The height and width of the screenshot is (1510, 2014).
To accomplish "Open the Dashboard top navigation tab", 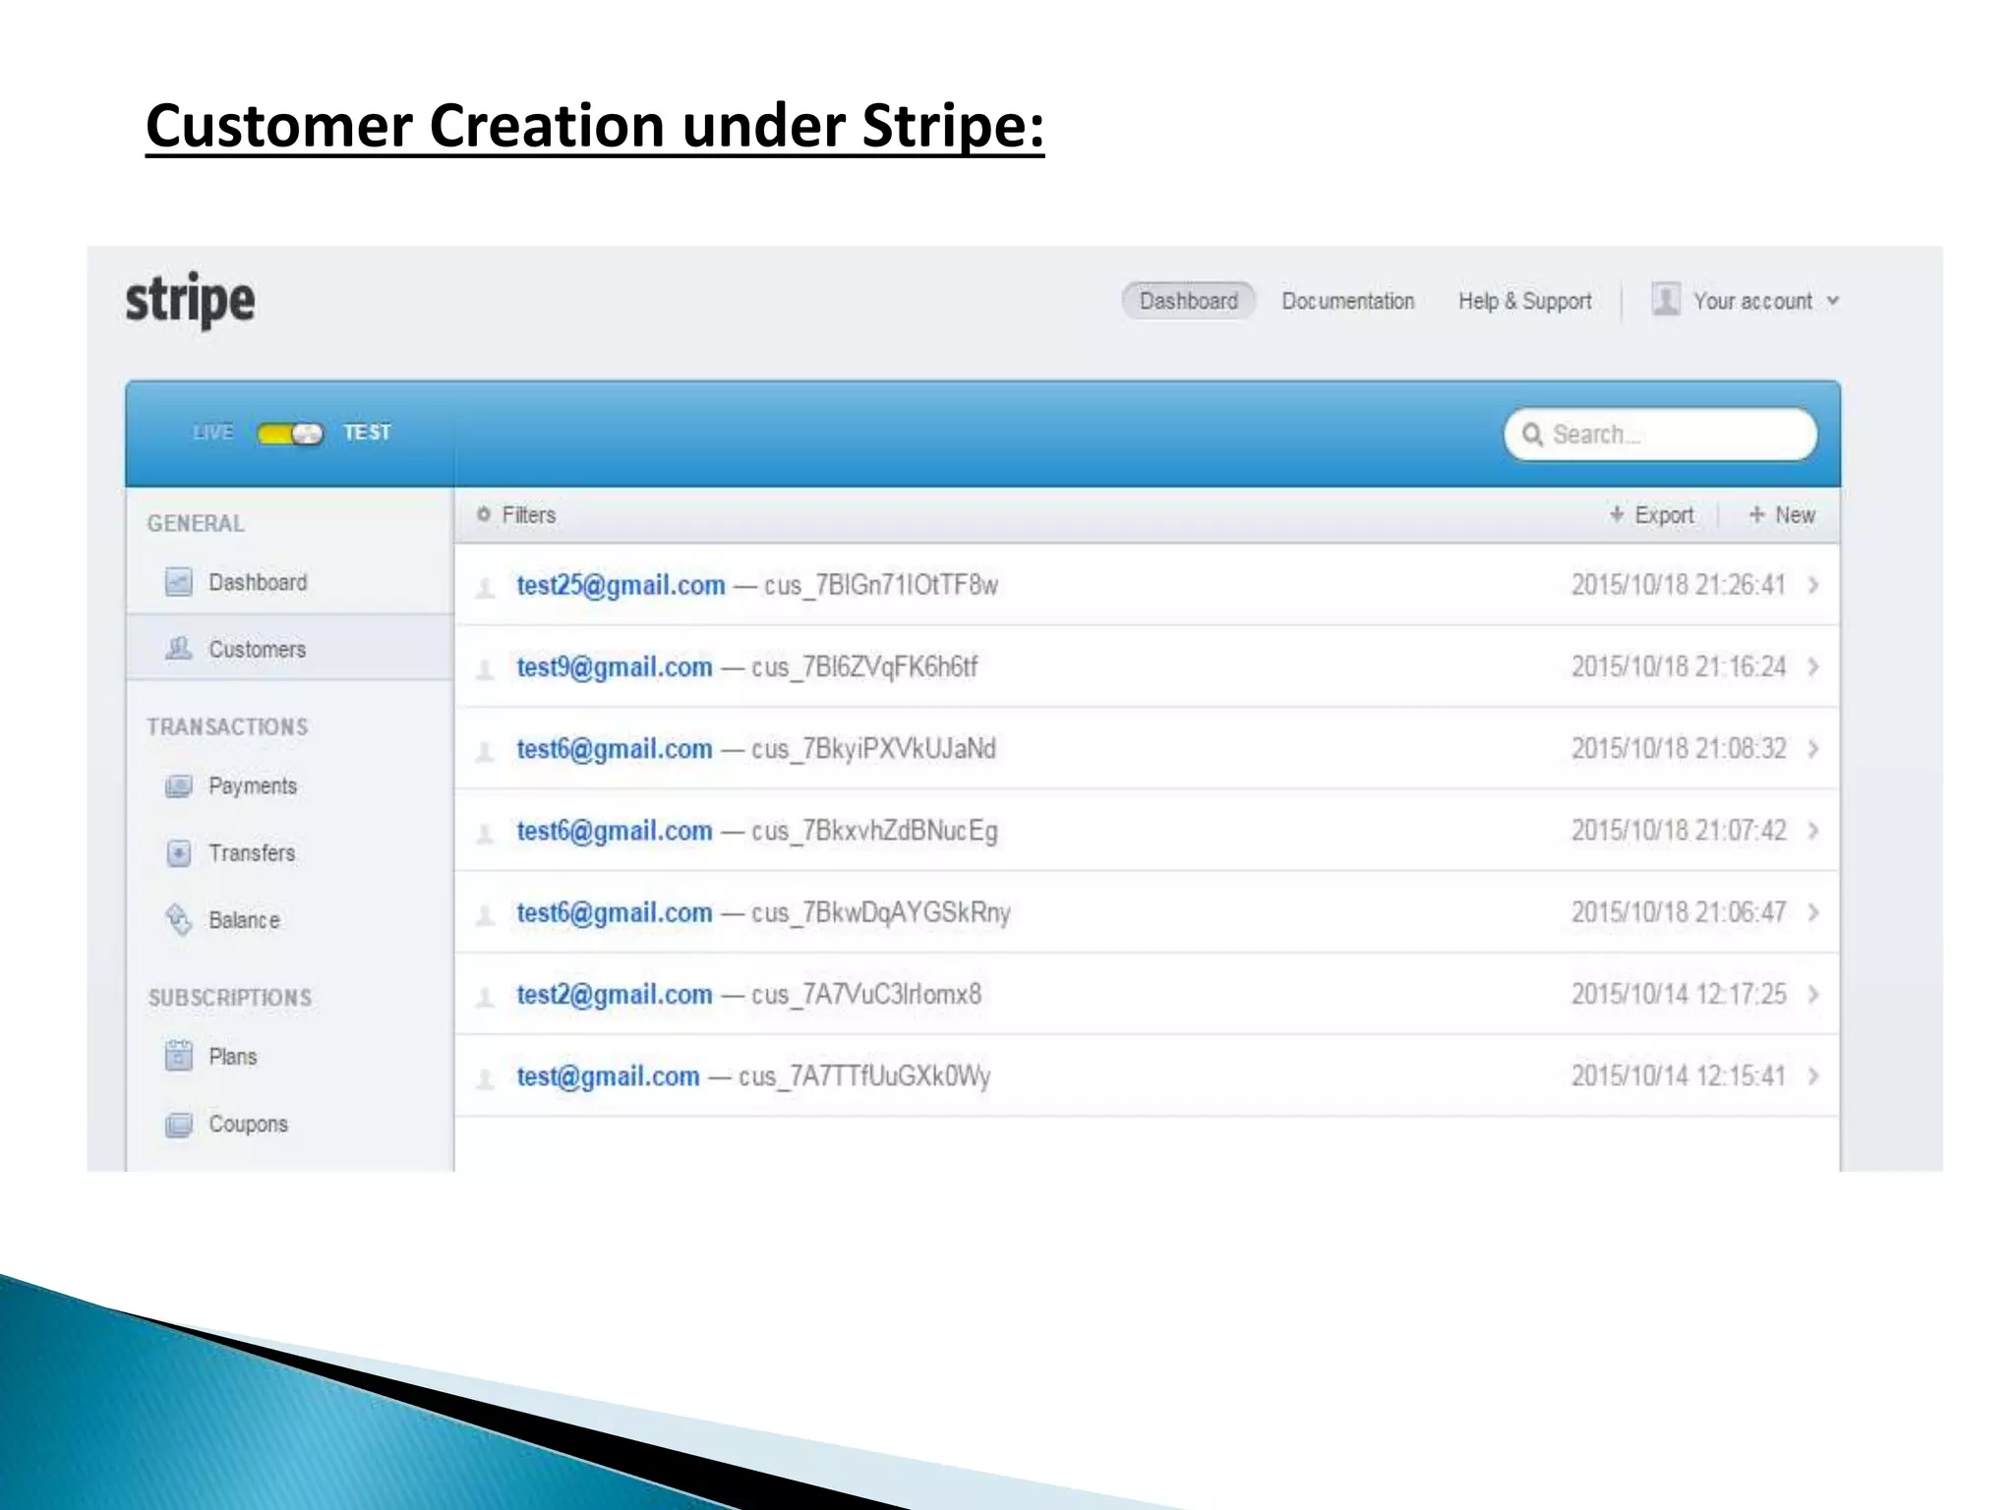I will click(x=1188, y=301).
